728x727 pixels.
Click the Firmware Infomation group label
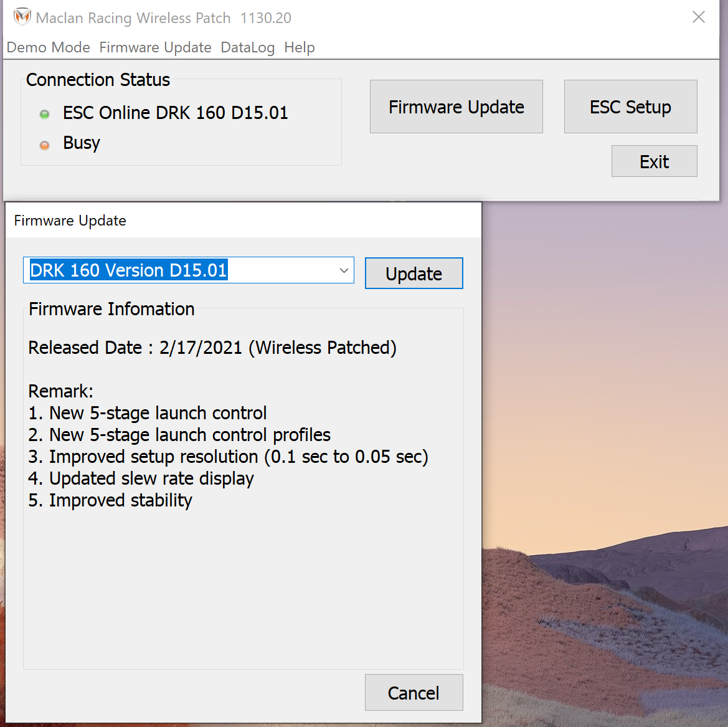(x=111, y=310)
